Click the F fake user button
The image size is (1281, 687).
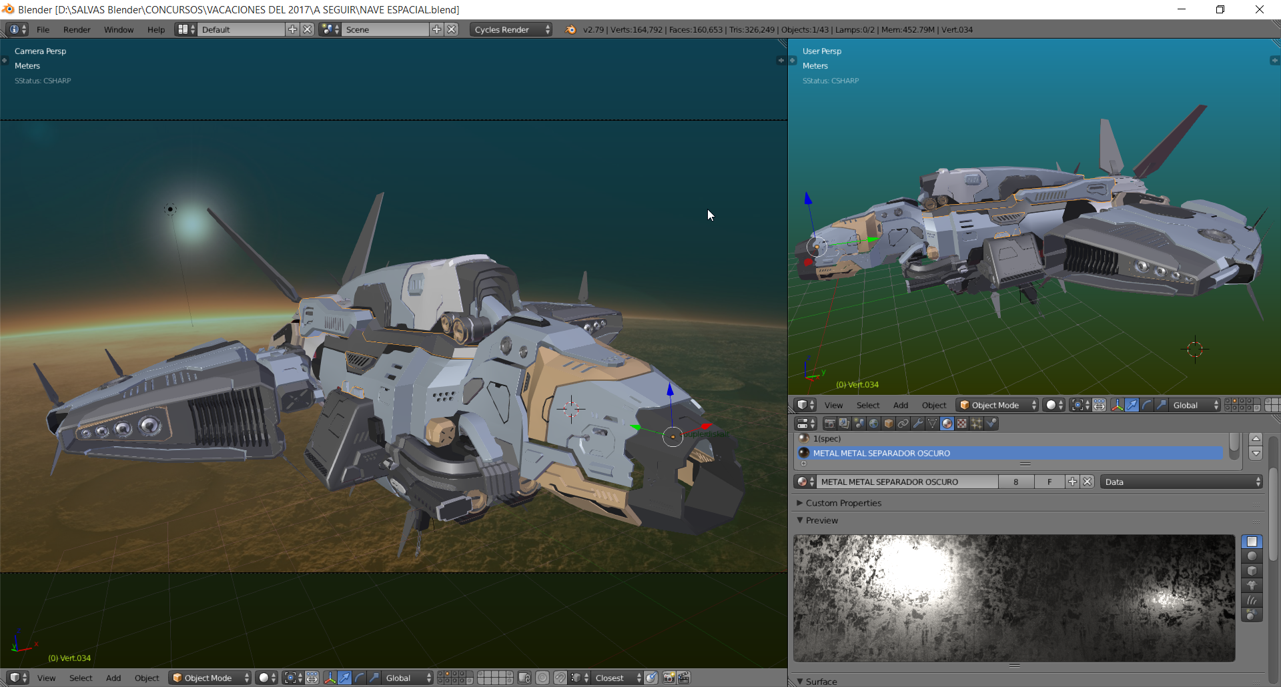coord(1049,482)
